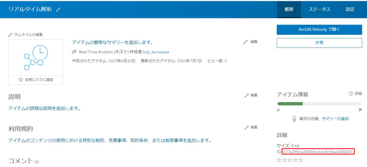The width and height of the screenshot is (367, 167).
Task: Click the fifth rating star
Action: tap(300, 160)
